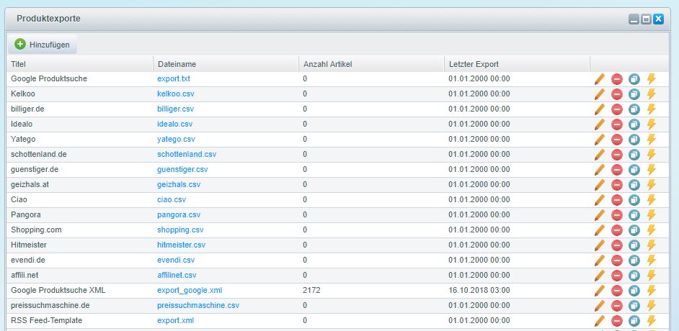
Task: Maximize the Produktexporte window
Action: [x=646, y=19]
